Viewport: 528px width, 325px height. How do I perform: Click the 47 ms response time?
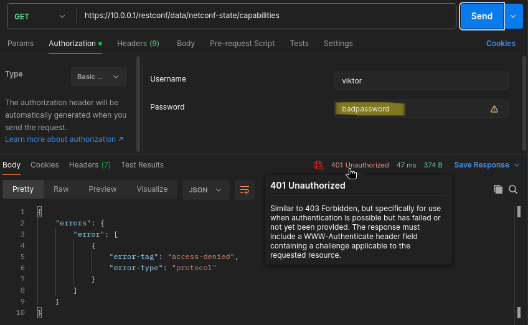[x=406, y=166]
